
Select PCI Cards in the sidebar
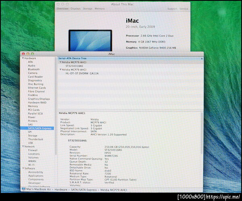33,110
